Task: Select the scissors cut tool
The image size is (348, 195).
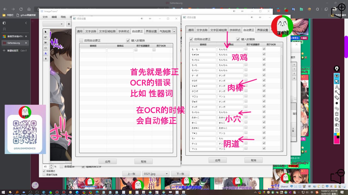Action: pyautogui.click(x=45, y=43)
